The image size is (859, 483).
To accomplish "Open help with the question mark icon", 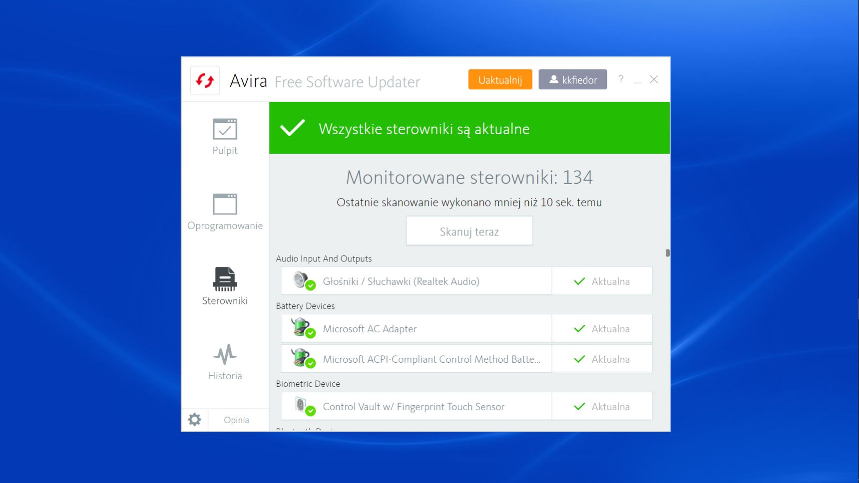I will pyautogui.click(x=621, y=79).
